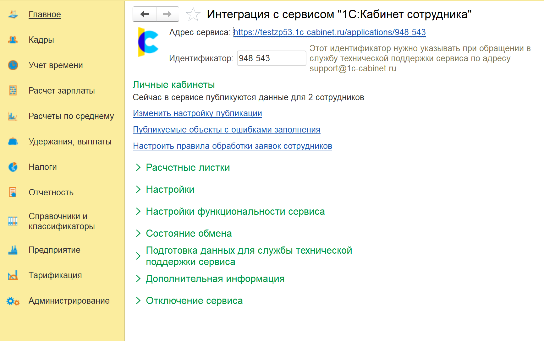Open the Кадры section
The image size is (544, 341).
[41, 40]
